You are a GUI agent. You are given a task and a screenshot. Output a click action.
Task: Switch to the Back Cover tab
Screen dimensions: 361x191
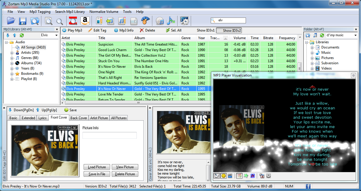pyautogui.click(x=79, y=118)
